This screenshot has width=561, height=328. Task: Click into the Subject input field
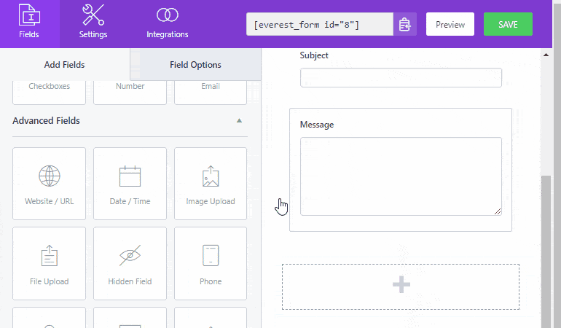pos(401,78)
